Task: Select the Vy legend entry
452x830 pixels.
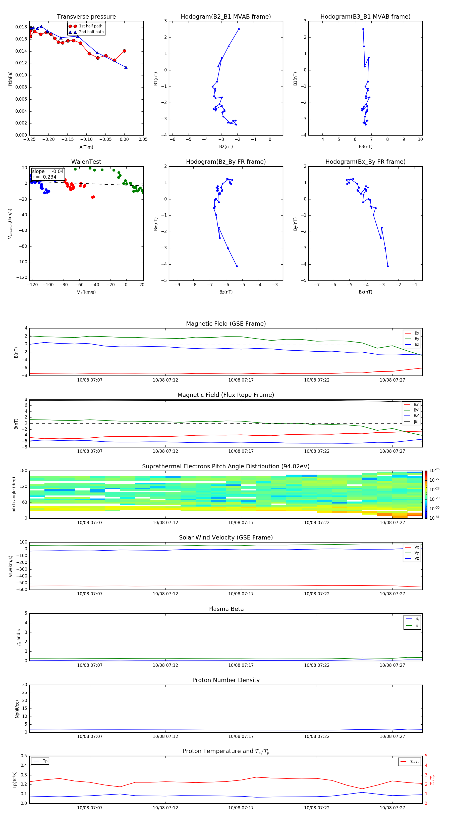Action: 412,553
